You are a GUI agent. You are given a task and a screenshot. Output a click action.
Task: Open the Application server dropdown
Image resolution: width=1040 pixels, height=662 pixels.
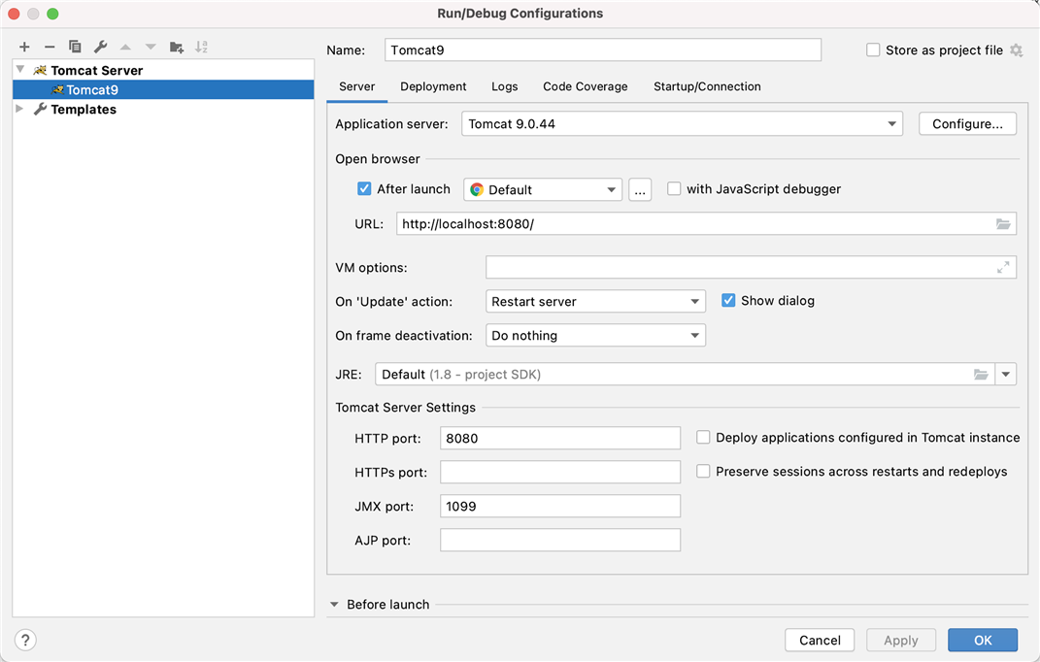[682, 124]
